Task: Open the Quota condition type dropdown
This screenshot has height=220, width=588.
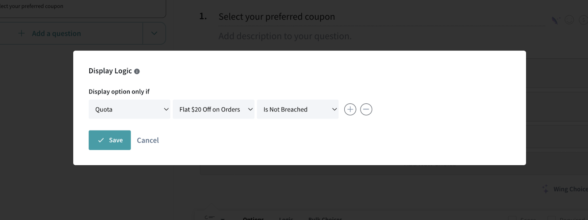Action: pos(129,109)
